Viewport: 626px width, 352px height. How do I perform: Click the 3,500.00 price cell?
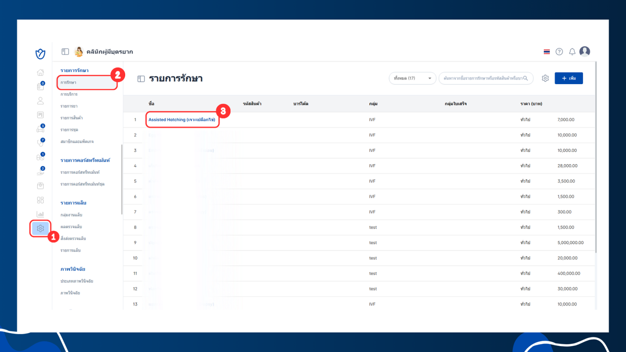tap(566, 181)
